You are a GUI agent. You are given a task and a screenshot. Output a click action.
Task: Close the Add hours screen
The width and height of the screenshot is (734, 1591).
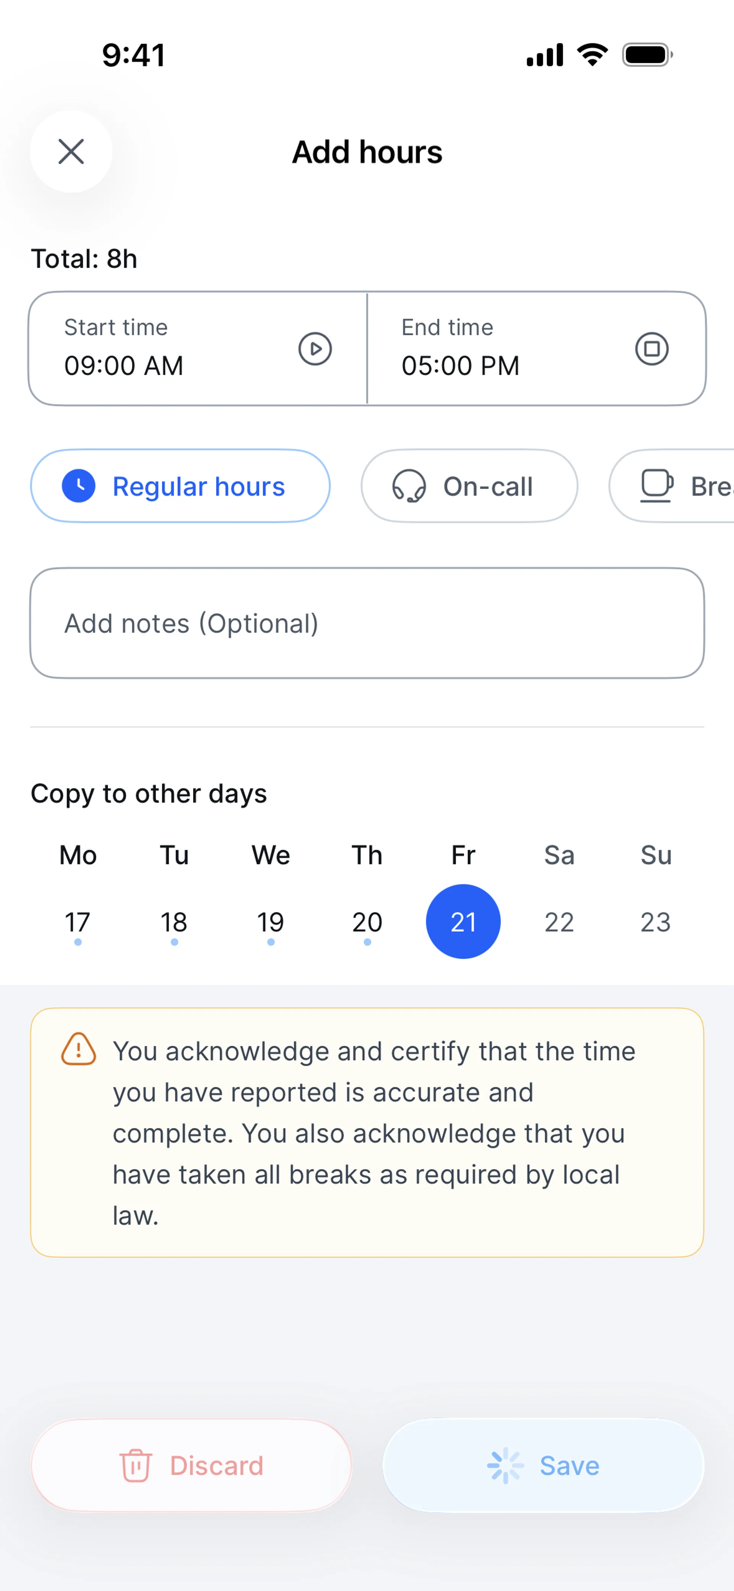[x=71, y=151]
